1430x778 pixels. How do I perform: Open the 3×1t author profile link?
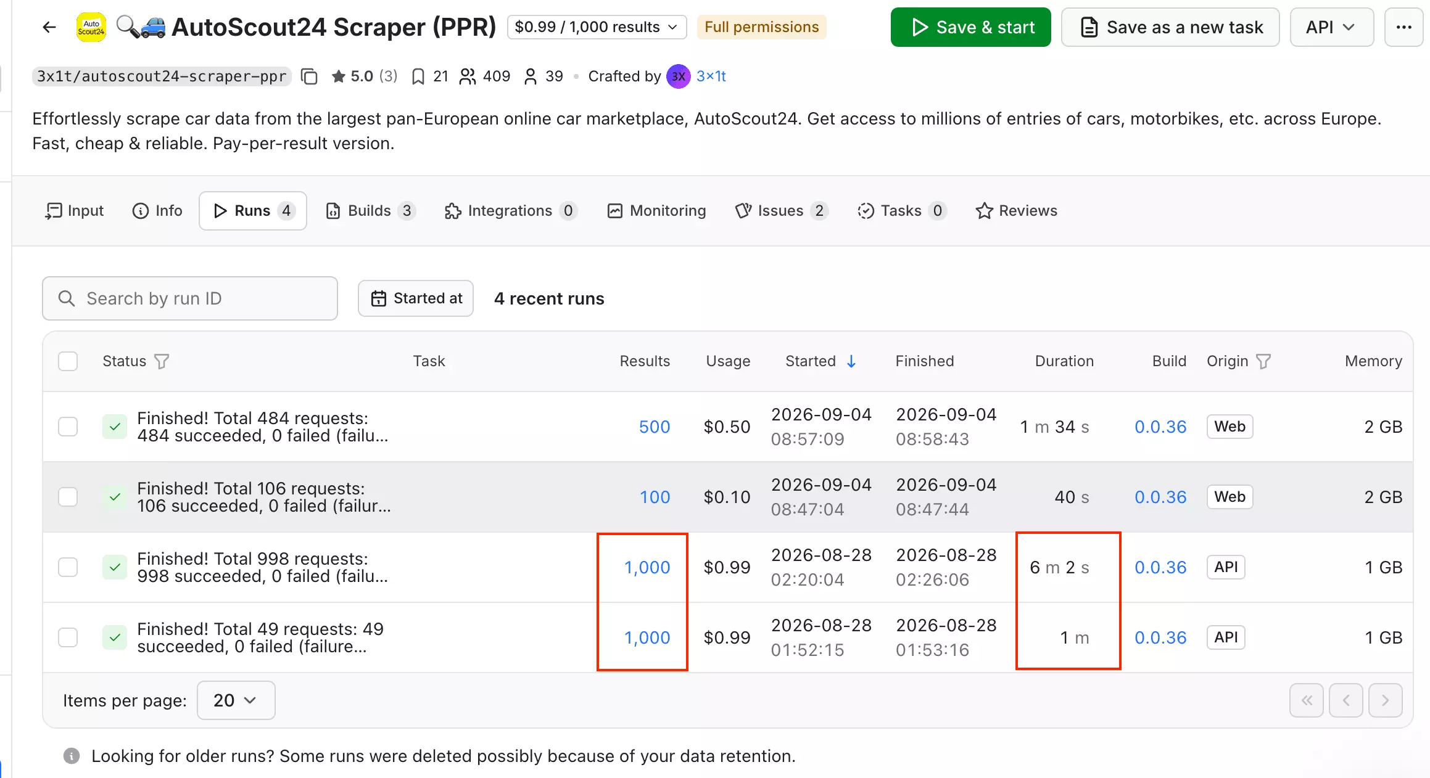tap(711, 76)
